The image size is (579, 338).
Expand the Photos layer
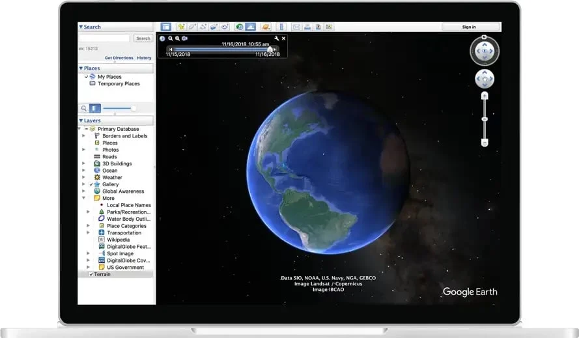(84, 150)
